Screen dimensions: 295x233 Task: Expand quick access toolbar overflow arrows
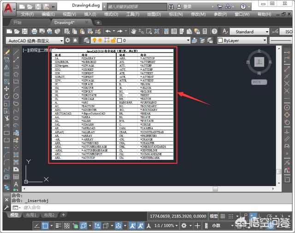click(x=53, y=7)
